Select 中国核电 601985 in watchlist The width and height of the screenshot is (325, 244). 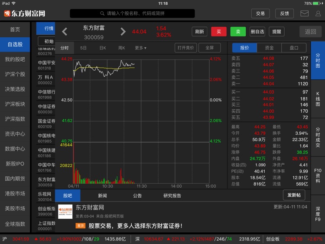pos(46,138)
